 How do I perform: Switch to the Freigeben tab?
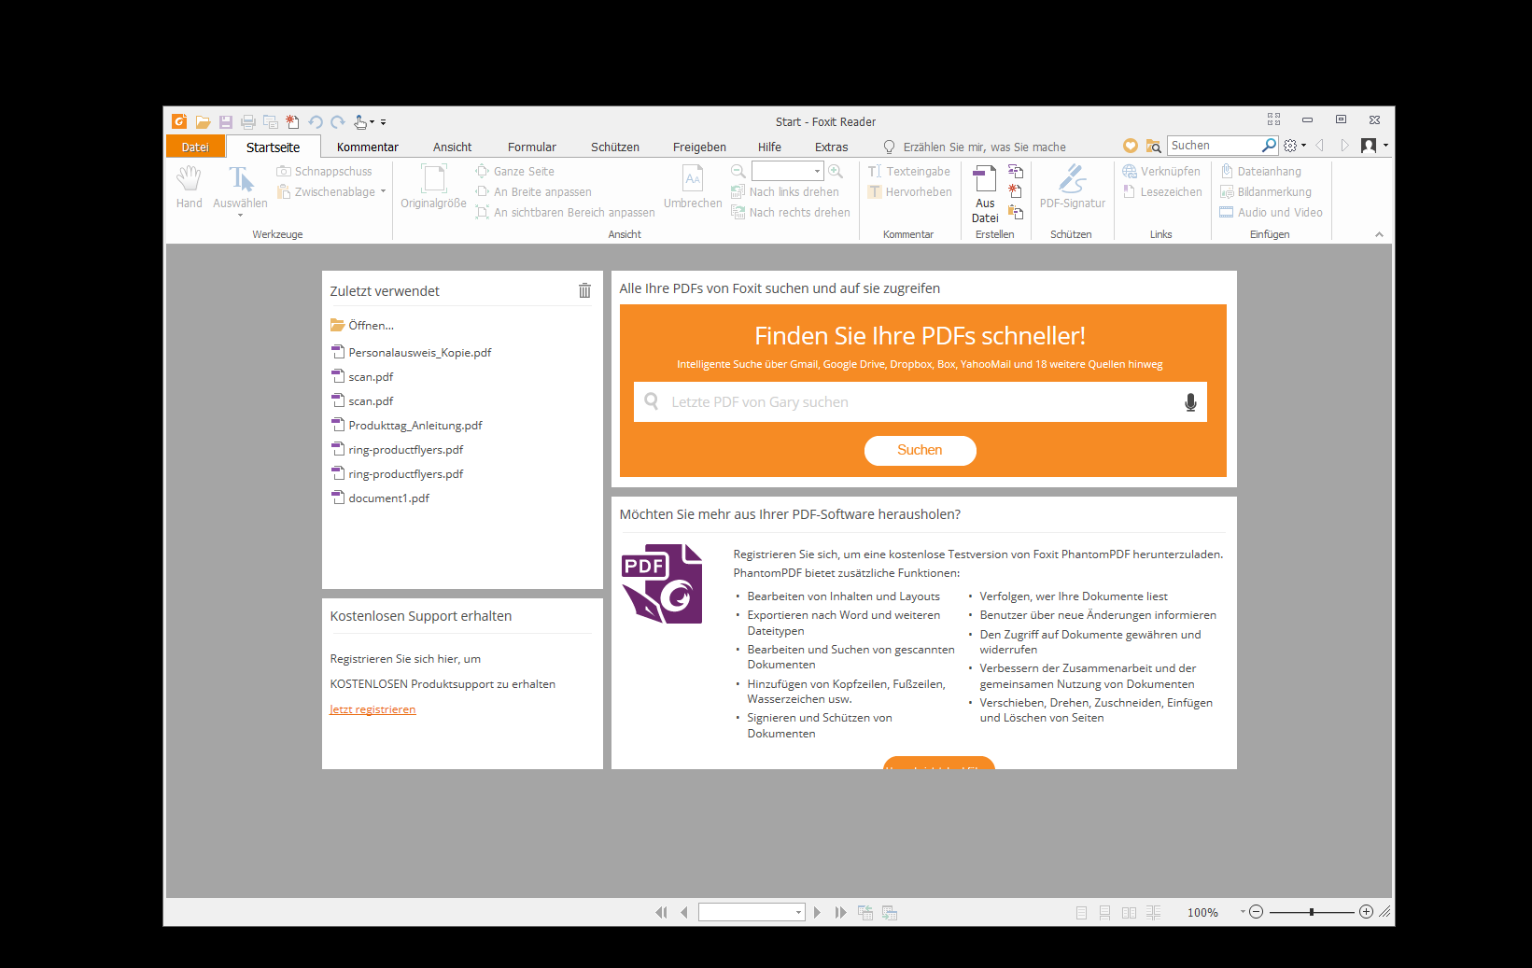tap(699, 147)
